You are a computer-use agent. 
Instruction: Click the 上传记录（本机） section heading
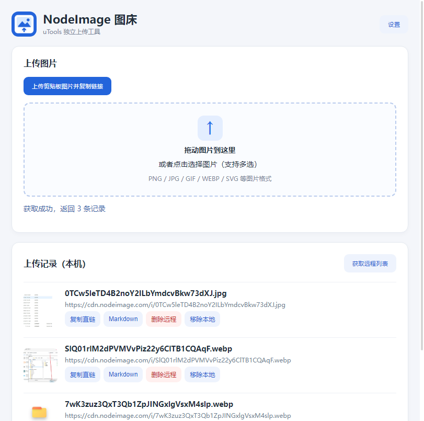(x=55, y=264)
